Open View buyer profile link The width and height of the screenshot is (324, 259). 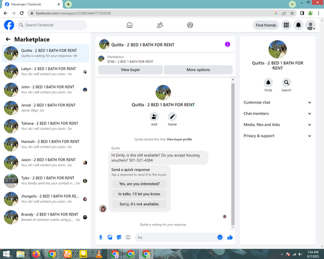pyautogui.click(x=179, y=139)
